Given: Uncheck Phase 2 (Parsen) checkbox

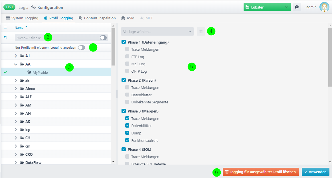Looking at the screenshot, I should pyautogui.click(x=124, y=80).
